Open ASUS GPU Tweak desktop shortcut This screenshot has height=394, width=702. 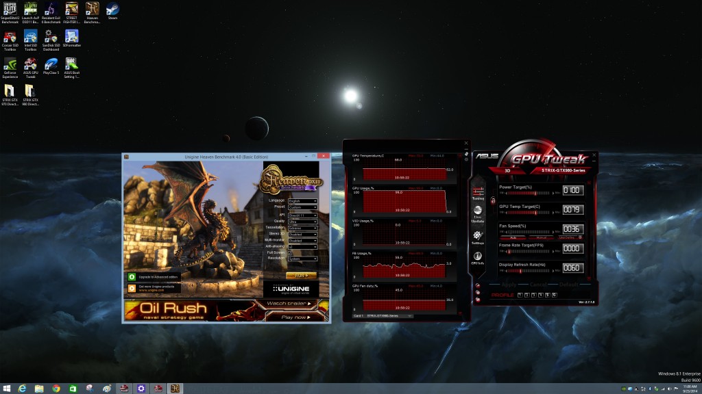[x=30, y=68]
